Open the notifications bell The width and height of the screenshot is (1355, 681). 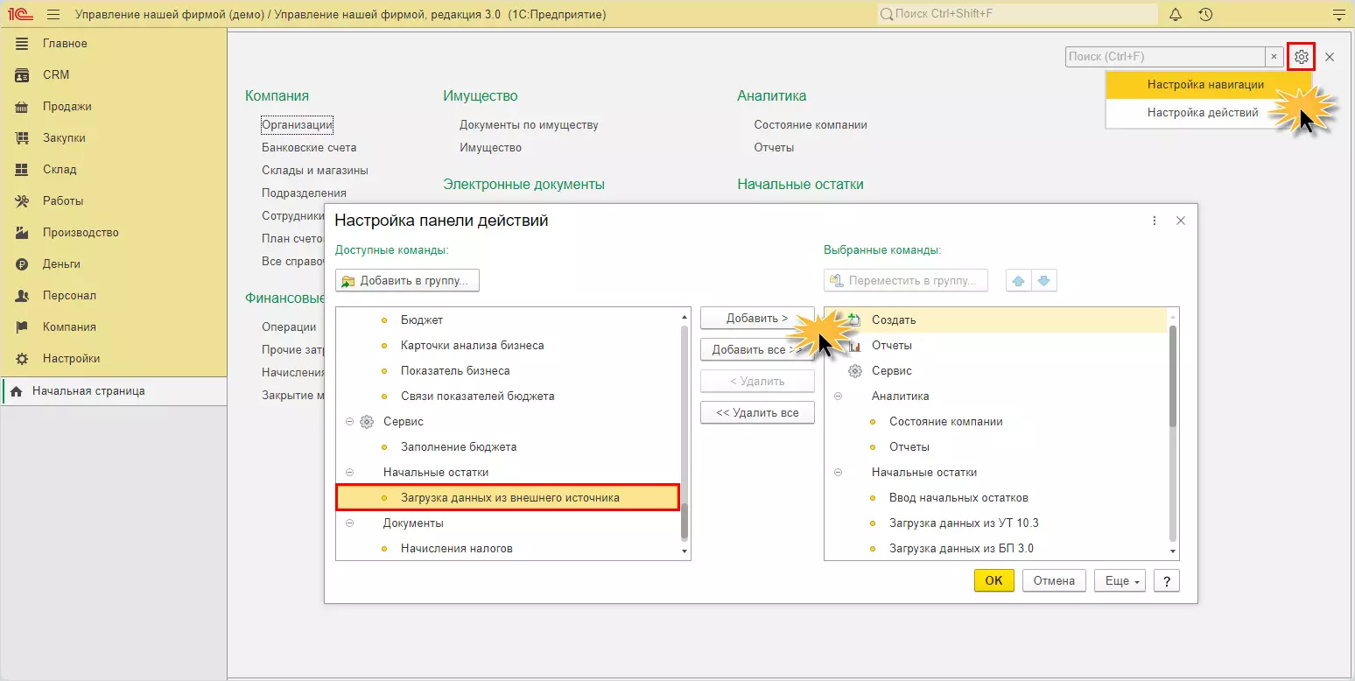[x=1176, y=14]
